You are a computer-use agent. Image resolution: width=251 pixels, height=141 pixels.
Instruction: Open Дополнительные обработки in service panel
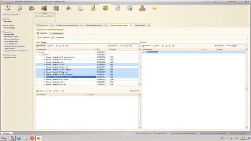point(45,16)
